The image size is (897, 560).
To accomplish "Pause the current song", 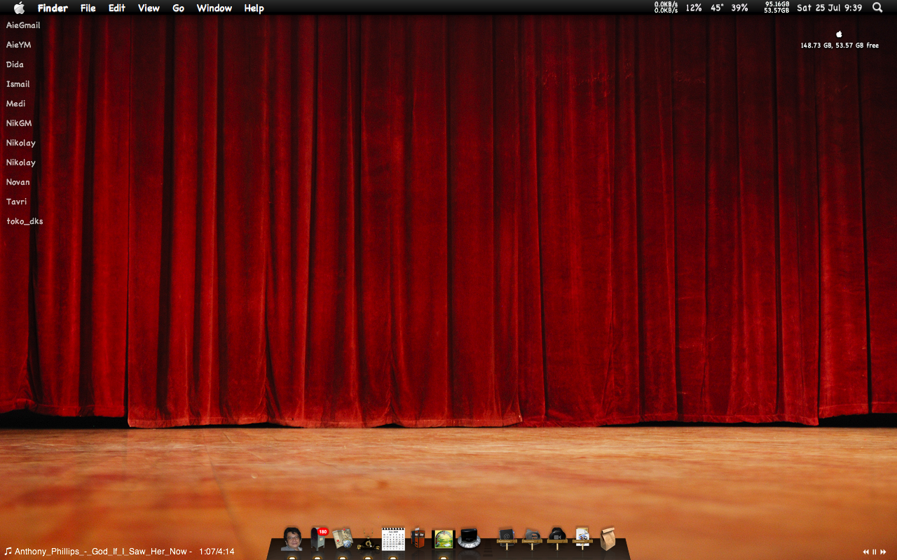I will tap(875, 552).
